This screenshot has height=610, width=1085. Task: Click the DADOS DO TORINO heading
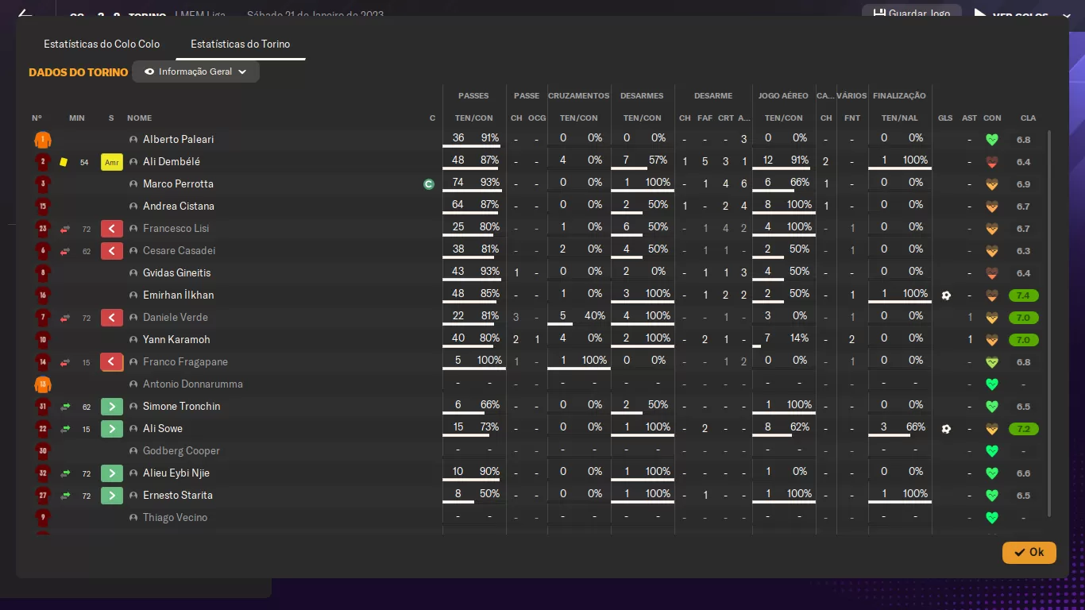[x=78, y=72]
